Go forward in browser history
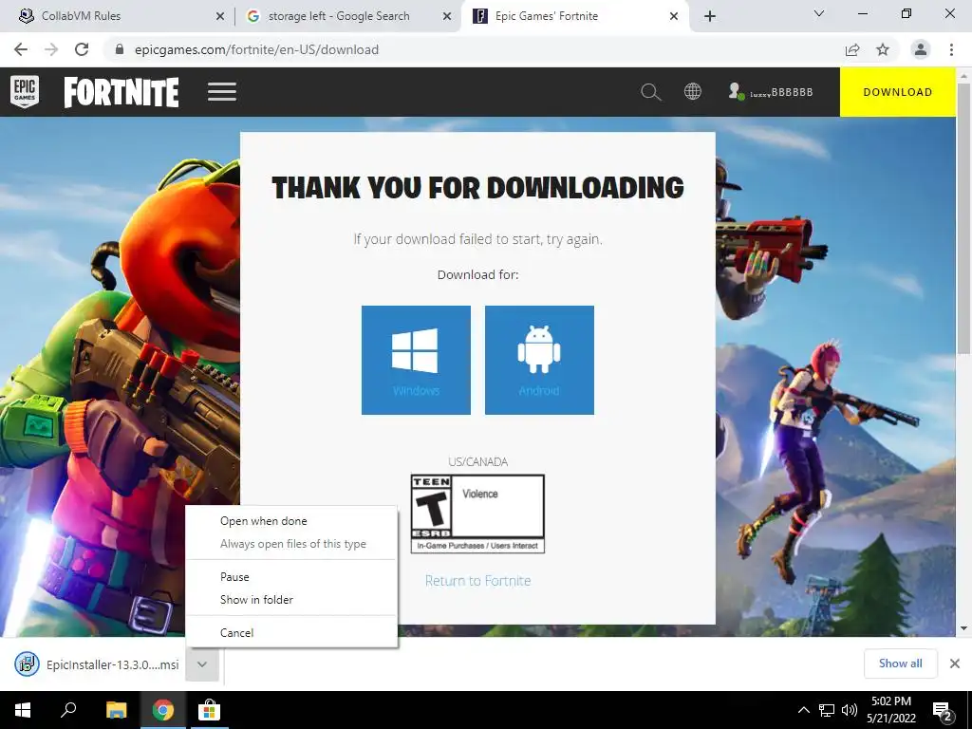The image size is (972, 729). [51, 49]
